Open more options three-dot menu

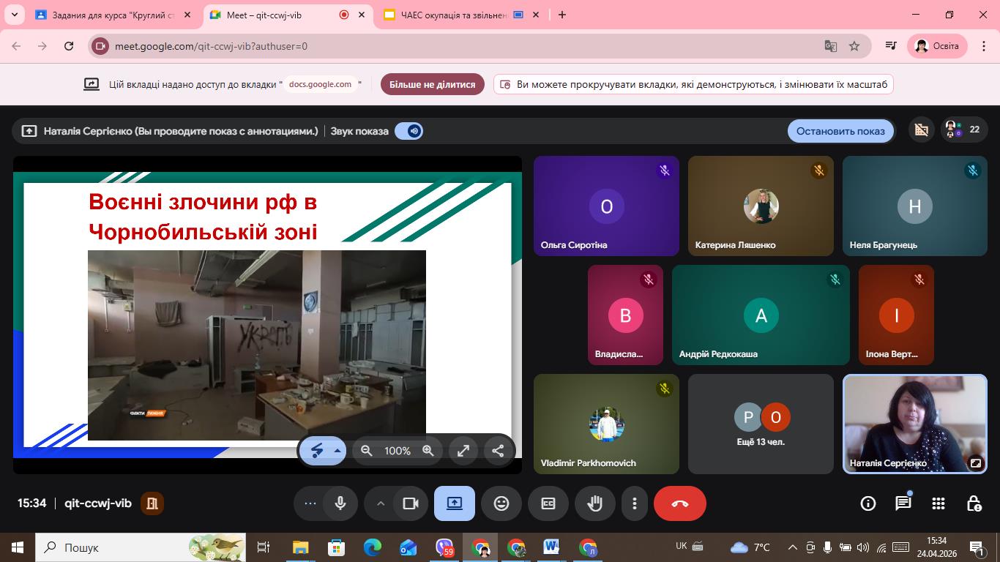[634, 503]
